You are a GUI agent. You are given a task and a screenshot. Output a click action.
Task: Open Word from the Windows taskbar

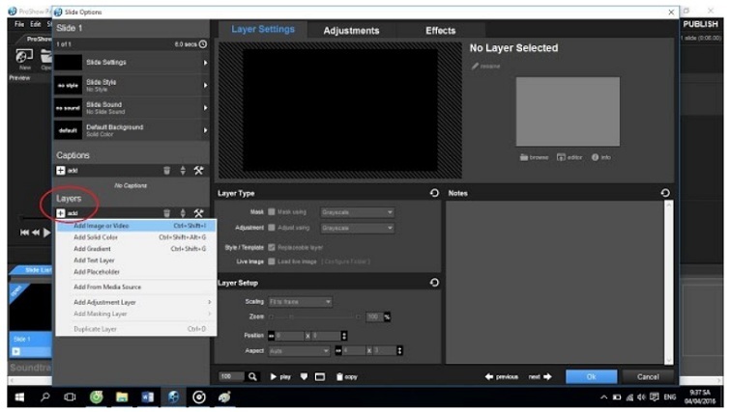coord(148,398)
